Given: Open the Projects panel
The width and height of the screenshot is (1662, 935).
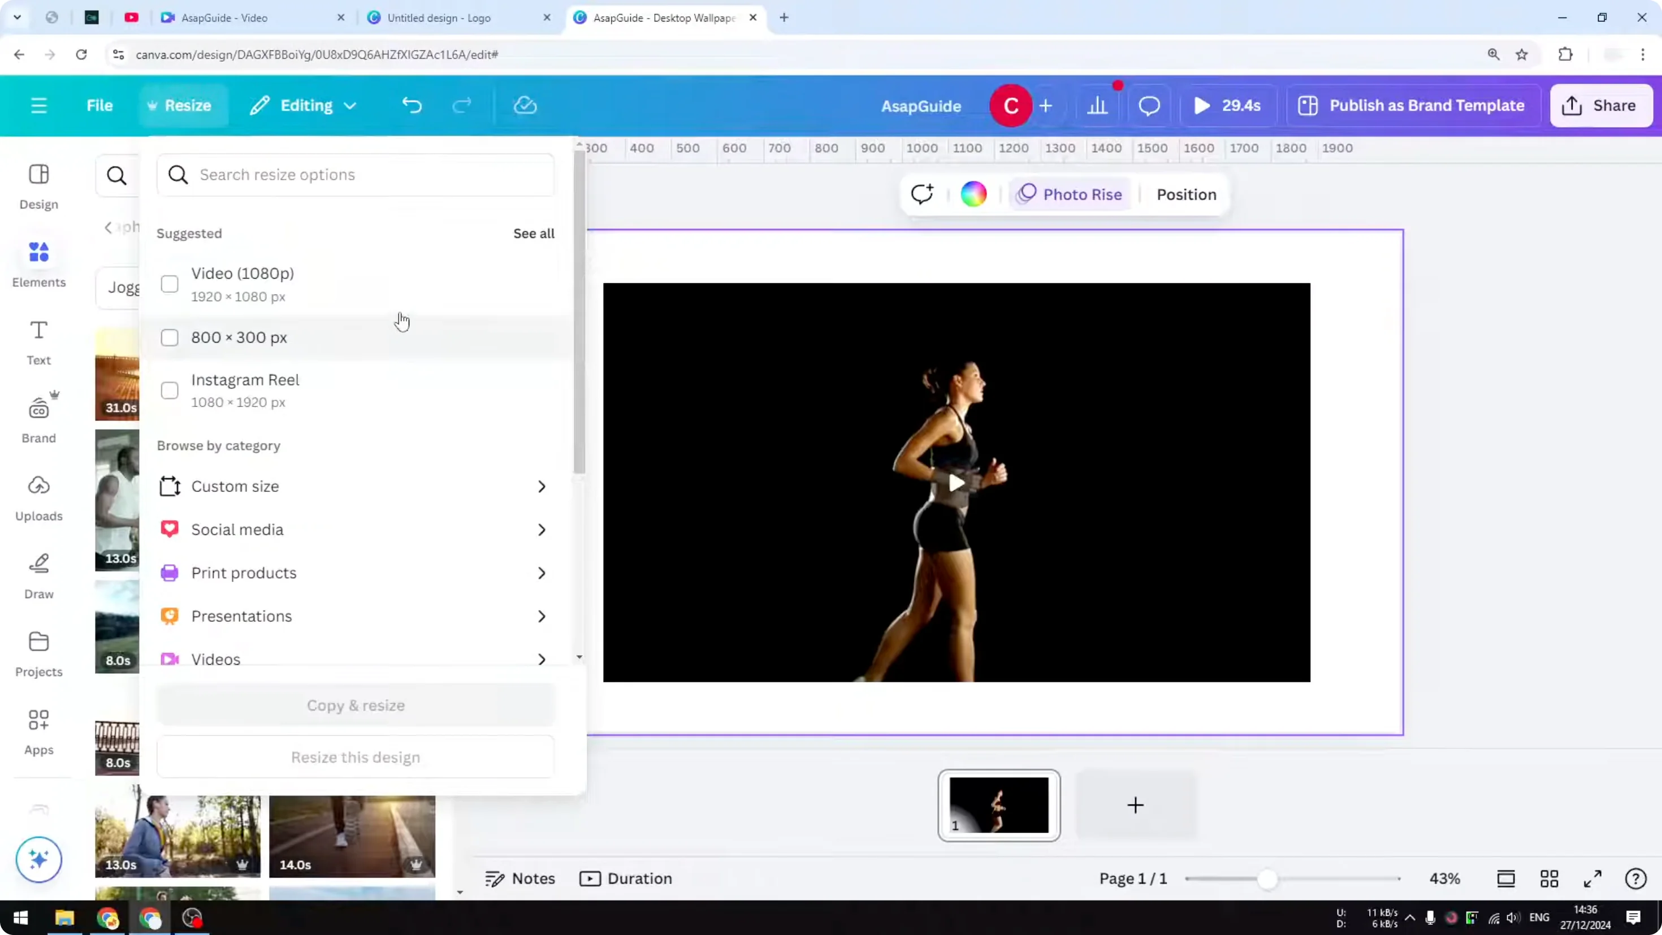Looking at the screenshot, I should [x=38, y=651].
